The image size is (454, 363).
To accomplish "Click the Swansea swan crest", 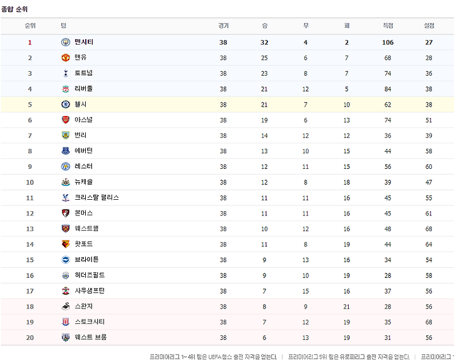I will coord(66,306).
